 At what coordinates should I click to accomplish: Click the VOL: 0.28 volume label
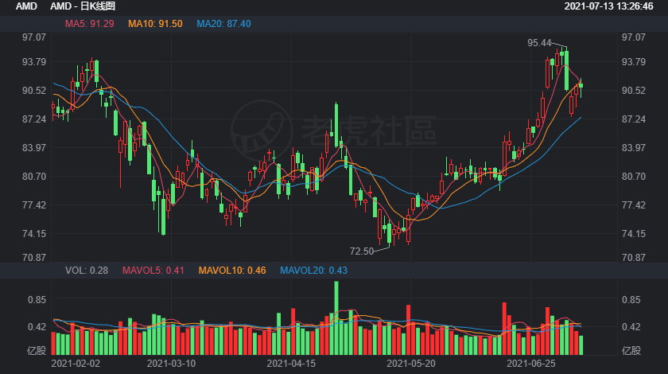point(87,271)
